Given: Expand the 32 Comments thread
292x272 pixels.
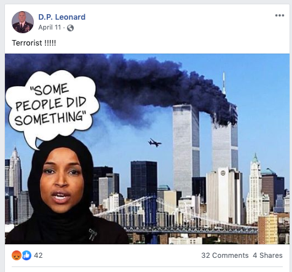Looking at the screenshot, I should (x=225, y=255).
